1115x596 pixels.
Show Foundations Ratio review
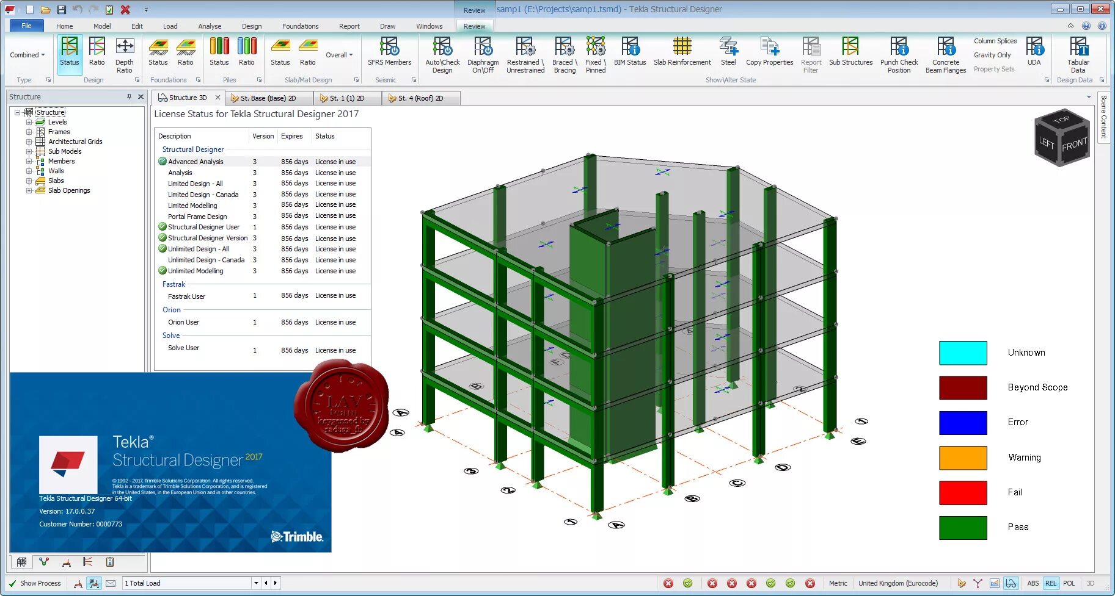click(186, 51)
